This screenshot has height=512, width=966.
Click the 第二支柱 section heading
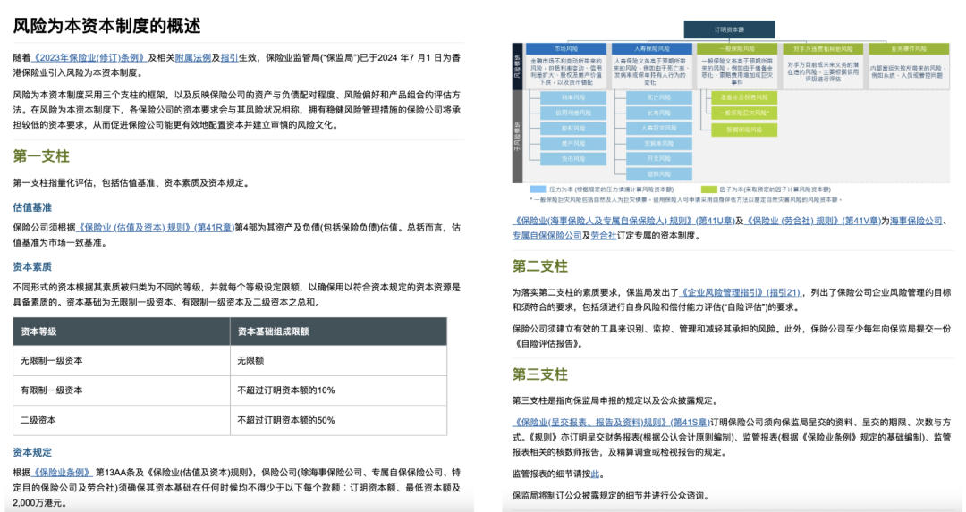(539, 266)
